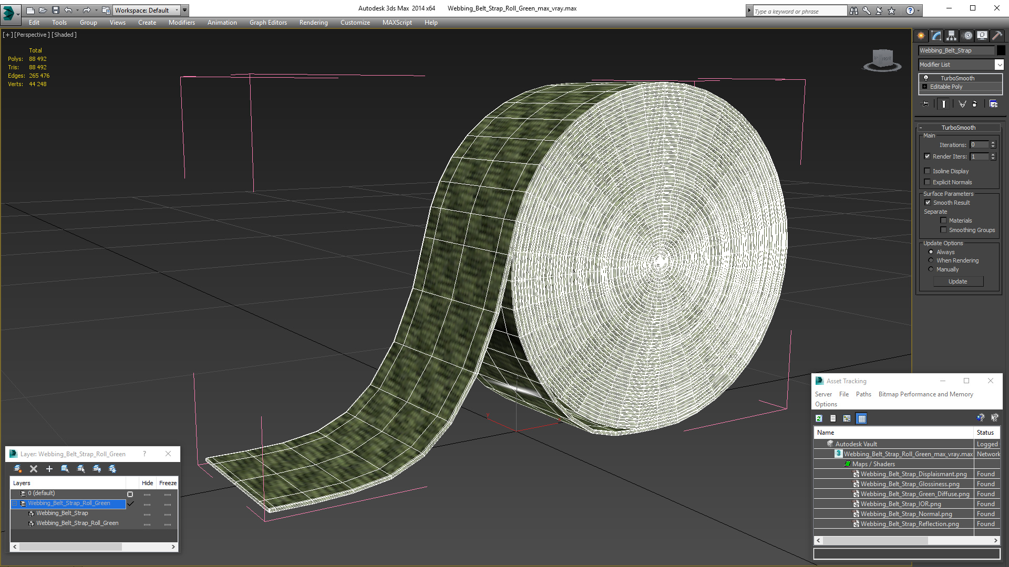Open the Edit menu
The height and width of the screenshot is (567, 1009).
34,23
